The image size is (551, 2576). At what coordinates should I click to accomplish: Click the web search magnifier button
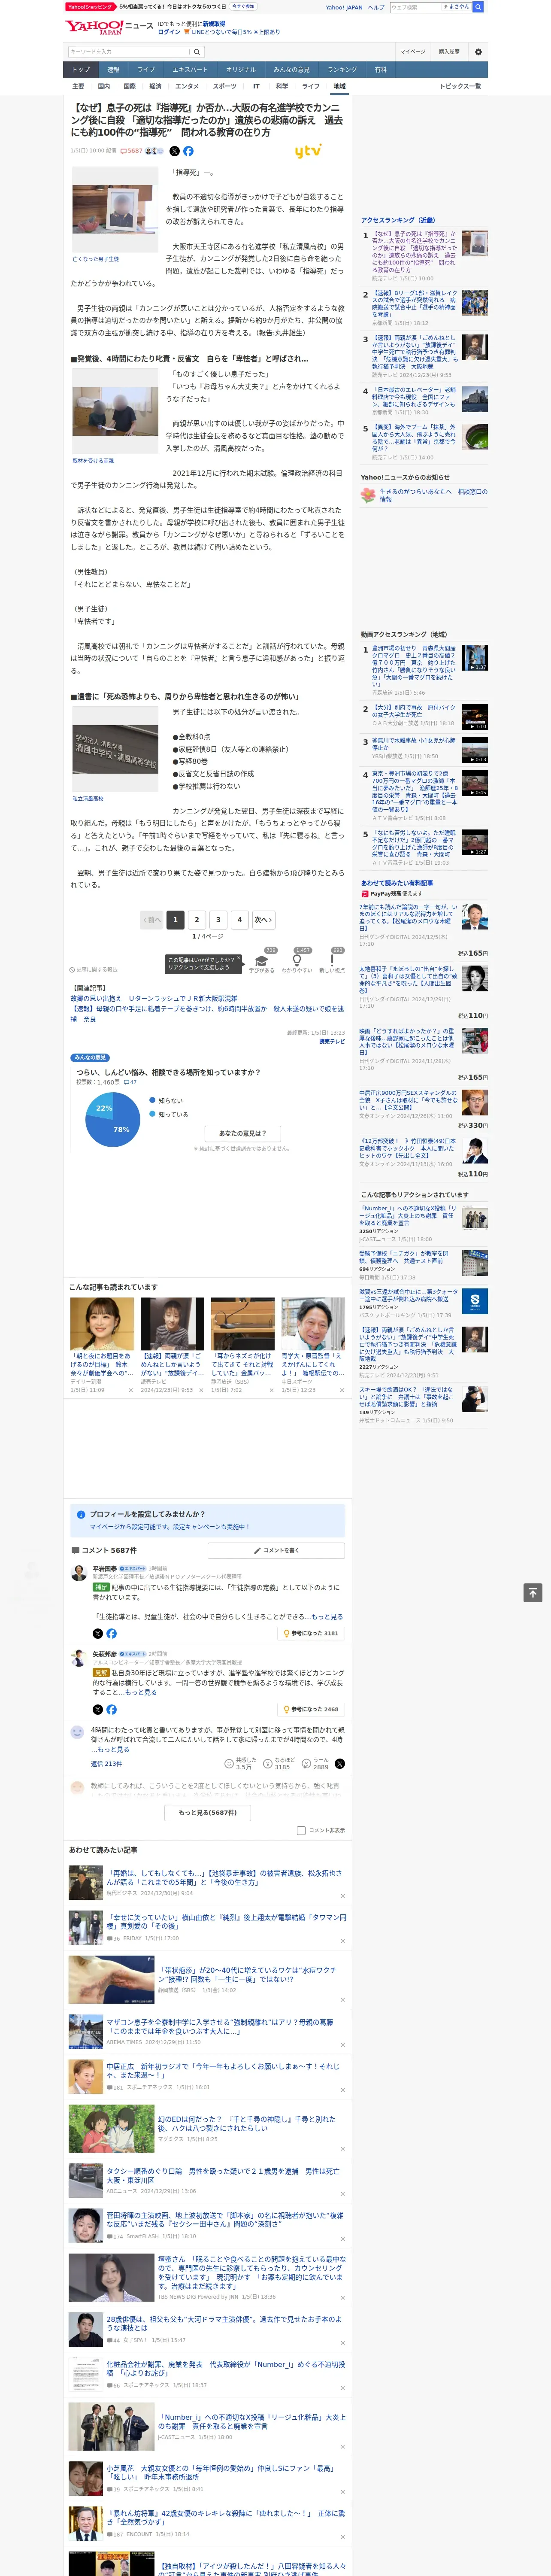click(478, 7)
